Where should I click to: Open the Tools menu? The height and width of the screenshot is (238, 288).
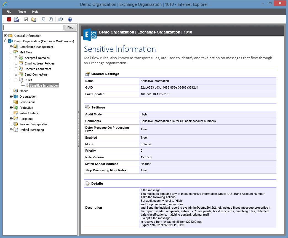22,12
